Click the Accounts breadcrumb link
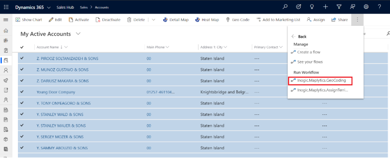Screen dimensions: 390x158 tap(102, 8)
